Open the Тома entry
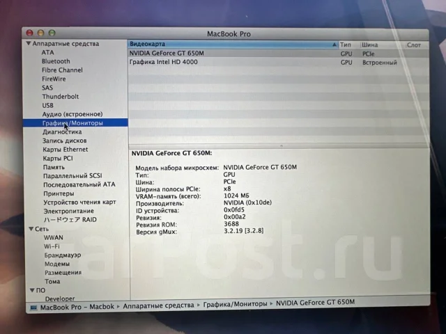446x334 pixels. (x=52, y=281)
